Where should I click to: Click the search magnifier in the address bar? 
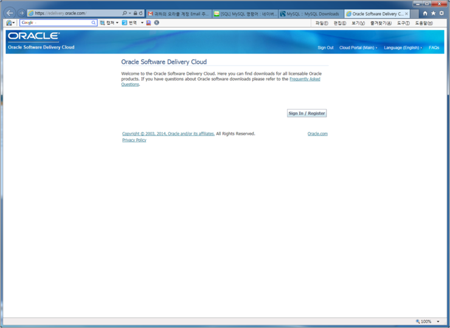pyautogui.click(x=125, y=13)
